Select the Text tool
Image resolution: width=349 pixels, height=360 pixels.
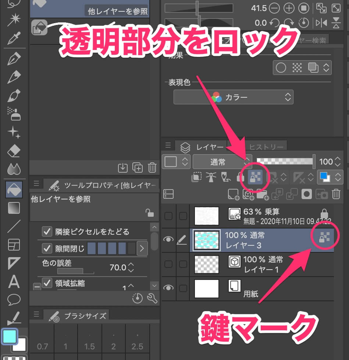click(x=14, y=282)
